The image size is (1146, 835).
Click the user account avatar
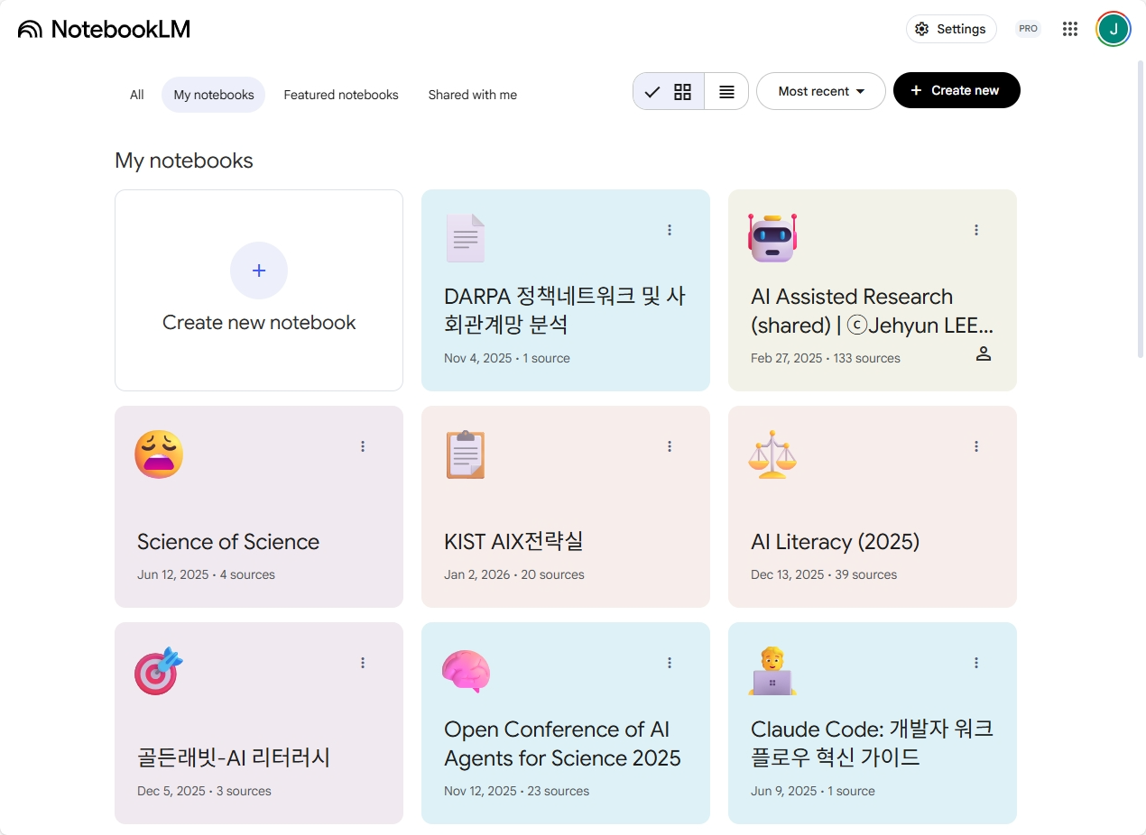pos(1114,29)
